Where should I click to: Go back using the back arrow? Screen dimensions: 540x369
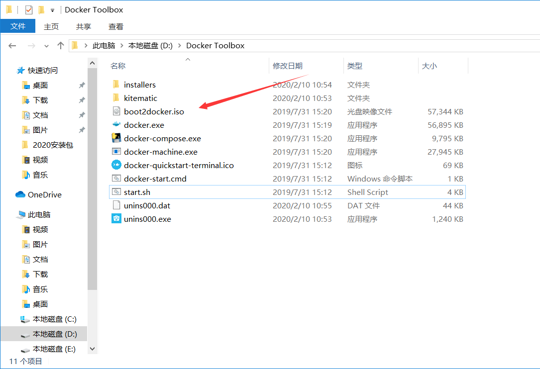(x=12, y=45)
